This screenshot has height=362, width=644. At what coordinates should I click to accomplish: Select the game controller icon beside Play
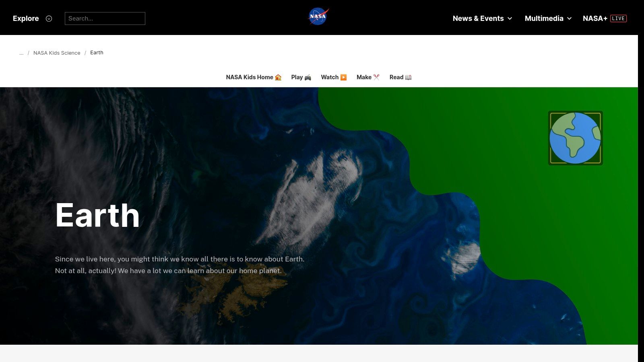(308, 77)
